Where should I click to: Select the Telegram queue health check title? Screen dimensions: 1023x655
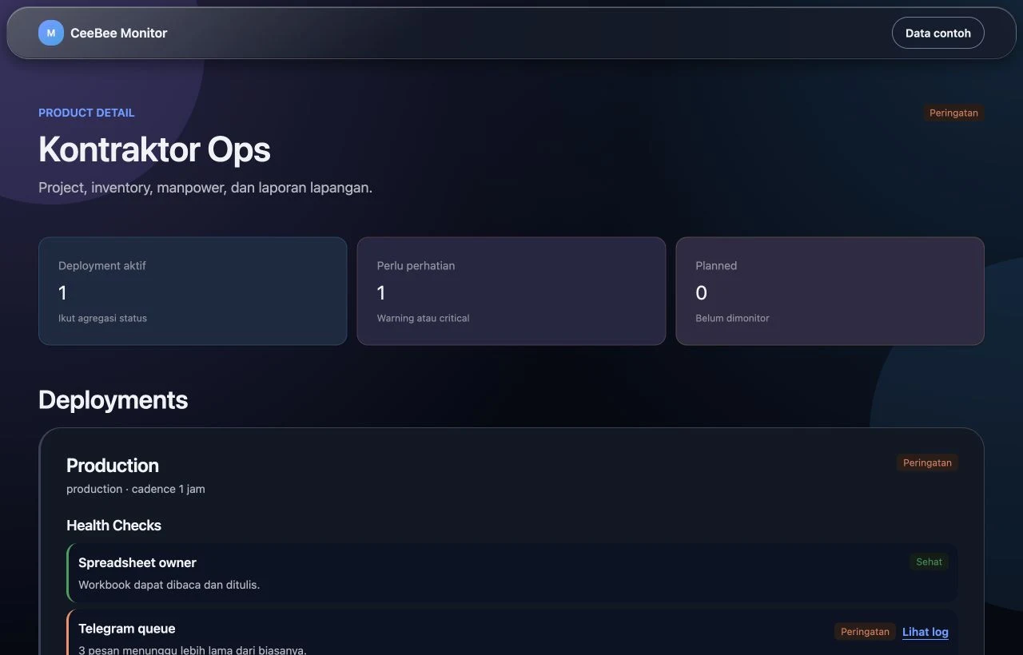click(x=126, y=629)
